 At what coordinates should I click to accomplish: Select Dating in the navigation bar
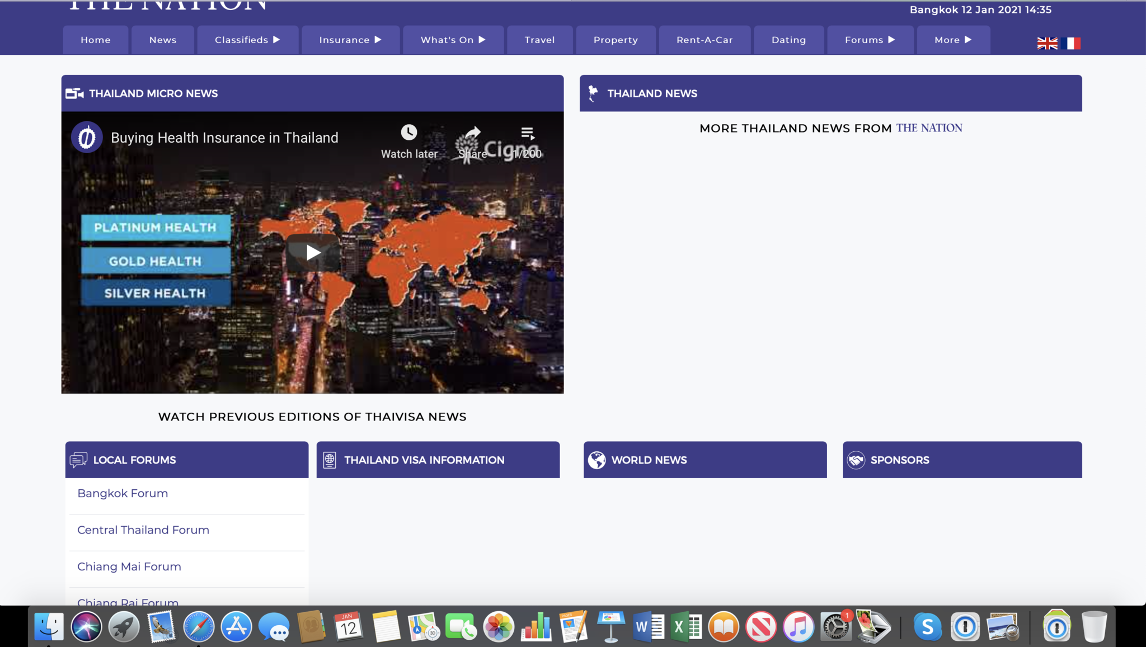789,40
